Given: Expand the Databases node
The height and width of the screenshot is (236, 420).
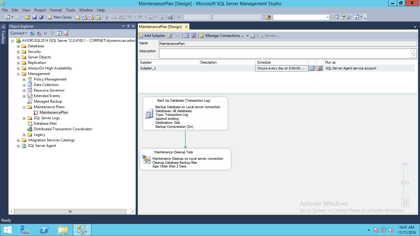Looking at the screenshot, I should click(x=18, y=46).
